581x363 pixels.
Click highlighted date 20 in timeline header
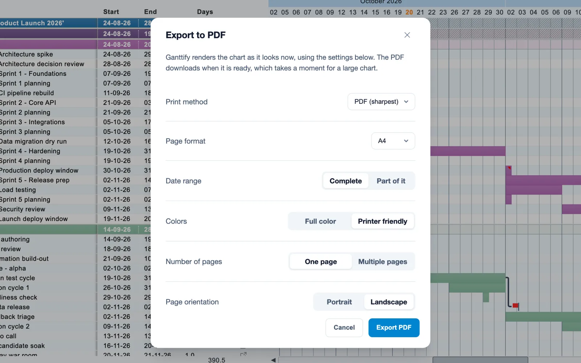[409, 12]
